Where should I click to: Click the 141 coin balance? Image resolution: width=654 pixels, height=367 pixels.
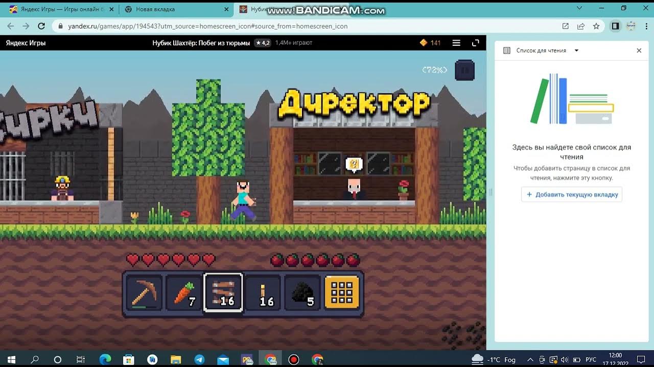click(430, 43)
